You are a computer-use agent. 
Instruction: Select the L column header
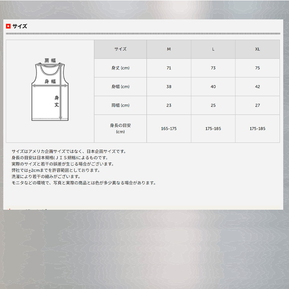213,49
